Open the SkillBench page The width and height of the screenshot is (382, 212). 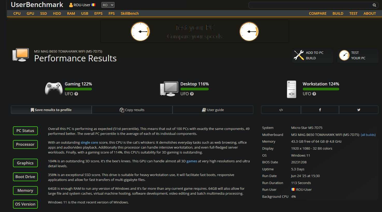pyautogui.click(x=130, y=13)
